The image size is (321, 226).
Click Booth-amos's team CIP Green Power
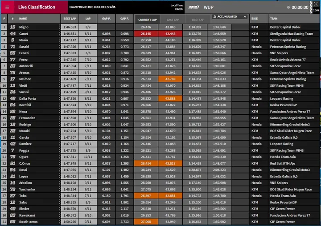coord(282,222)
